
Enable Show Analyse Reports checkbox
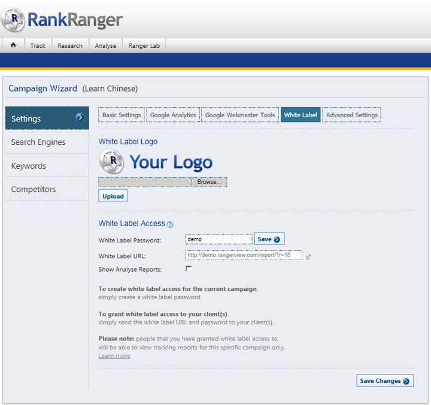(189, 269)
